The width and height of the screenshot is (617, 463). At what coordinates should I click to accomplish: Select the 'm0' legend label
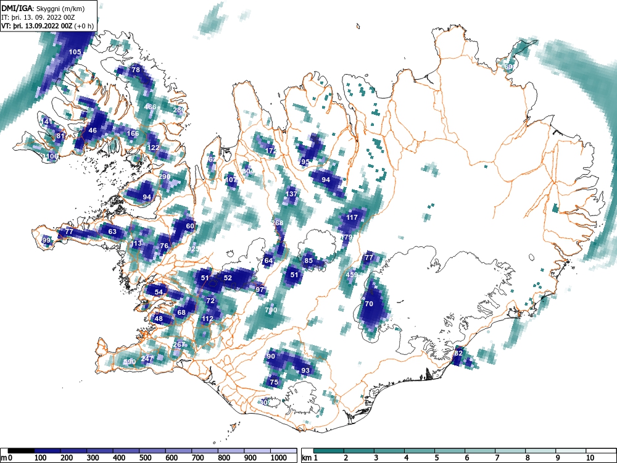click(x=7, y=458)
